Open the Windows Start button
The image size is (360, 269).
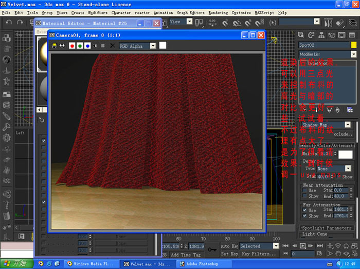(x=16, y=263)
